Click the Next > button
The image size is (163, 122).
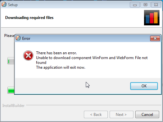click(122, 115)
